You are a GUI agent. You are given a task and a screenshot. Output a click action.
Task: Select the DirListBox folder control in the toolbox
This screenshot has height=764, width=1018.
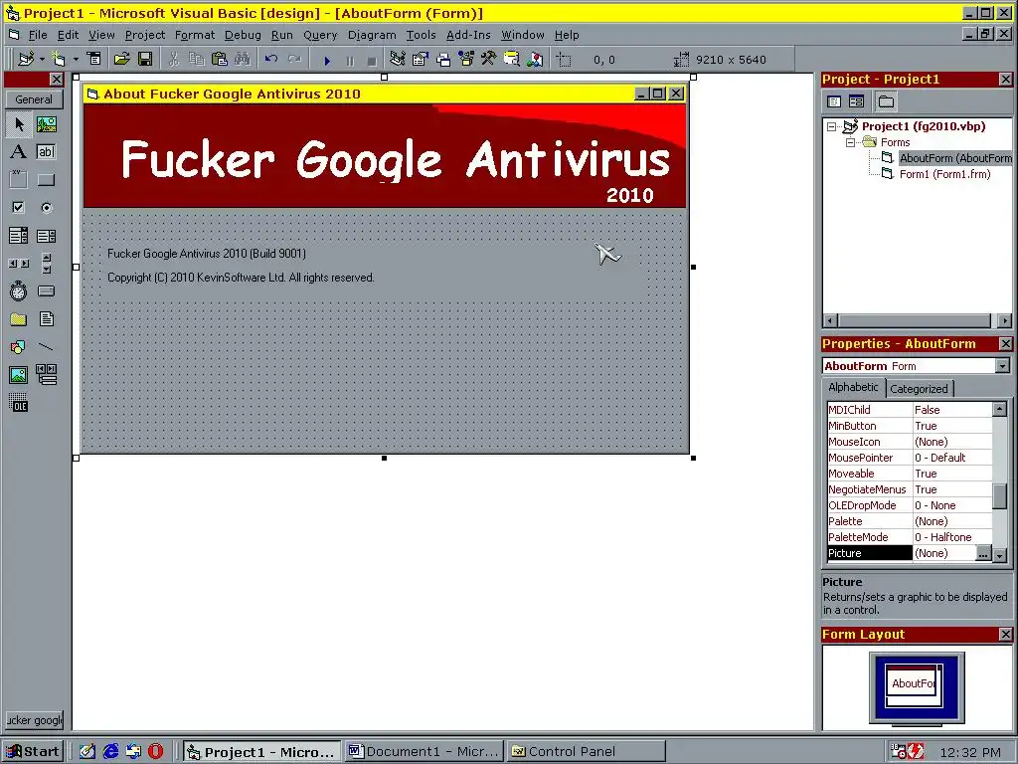coord(19,319)
